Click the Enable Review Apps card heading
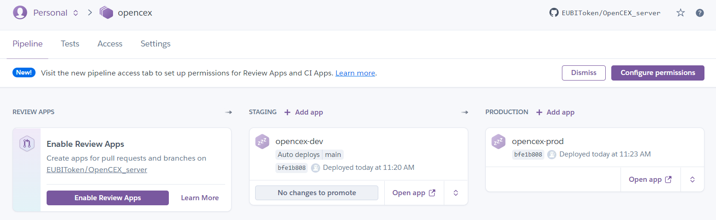The image size is (716, 220). point(85,144)
